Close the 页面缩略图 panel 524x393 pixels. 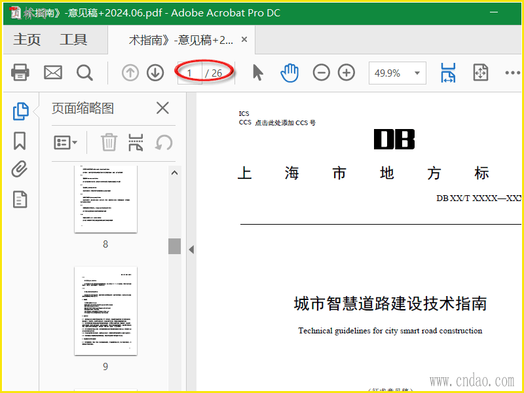(162, 108)
